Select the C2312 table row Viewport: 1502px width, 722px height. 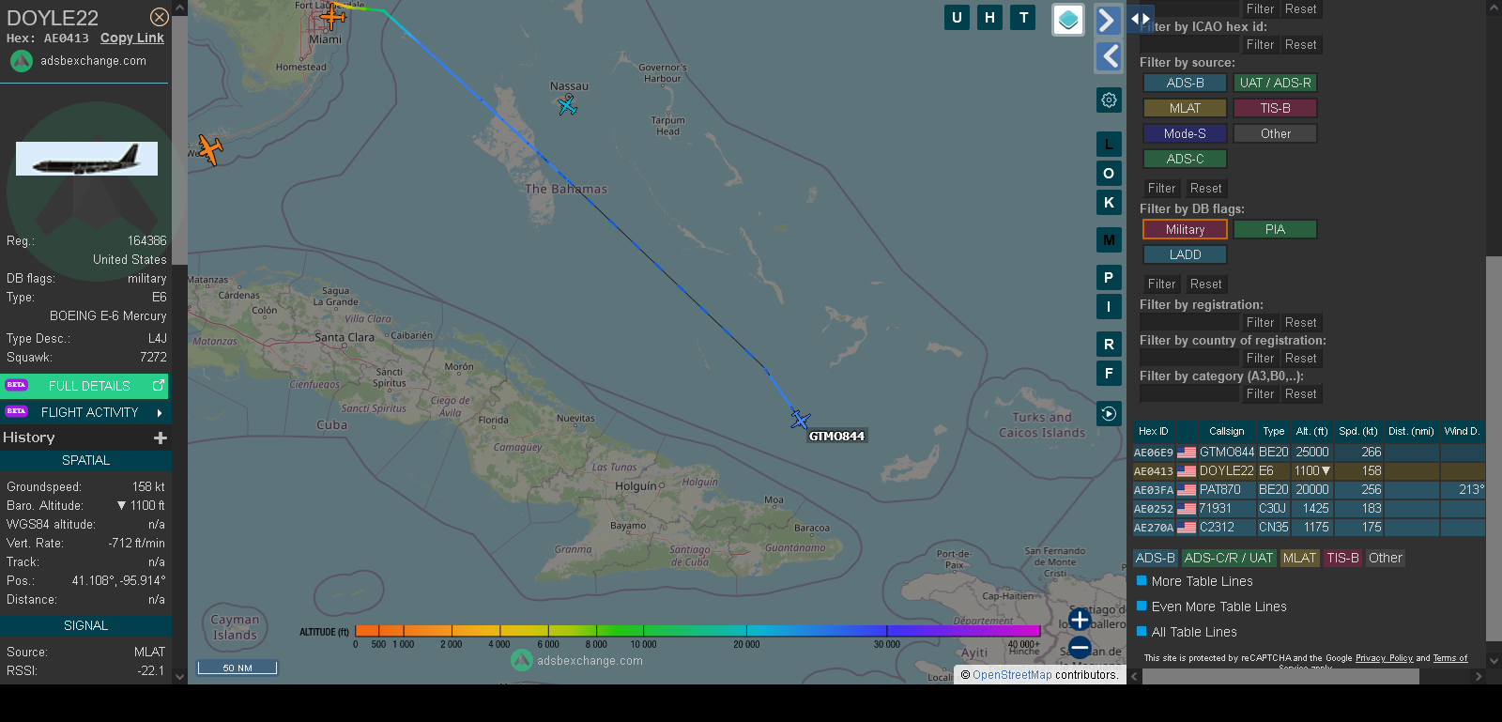coord(1309,527)
